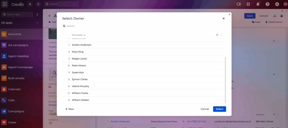This screenshot has height=128, width=288.
Task: Open list options three-dot menu in dialog
Action: point(221,35)
